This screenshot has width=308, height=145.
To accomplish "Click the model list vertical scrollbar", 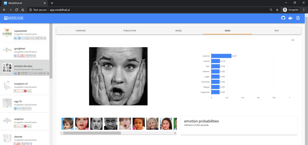I will click(51, 51).
